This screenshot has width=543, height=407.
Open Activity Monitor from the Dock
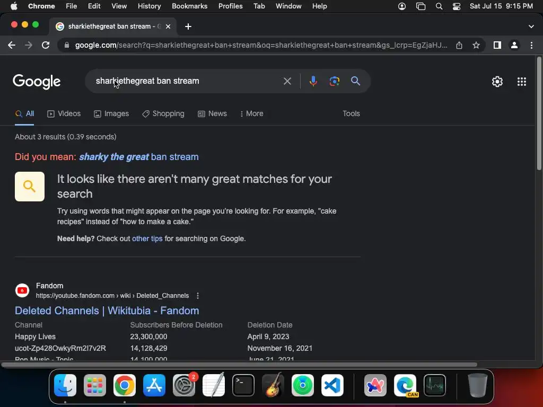435,385
